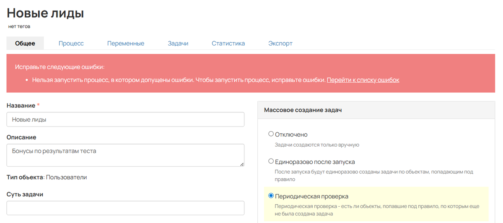Image resolution: width=503 pixels, height=223 pixels.
Task: Click the active Общее tab
Action: [x=25, y=43]
